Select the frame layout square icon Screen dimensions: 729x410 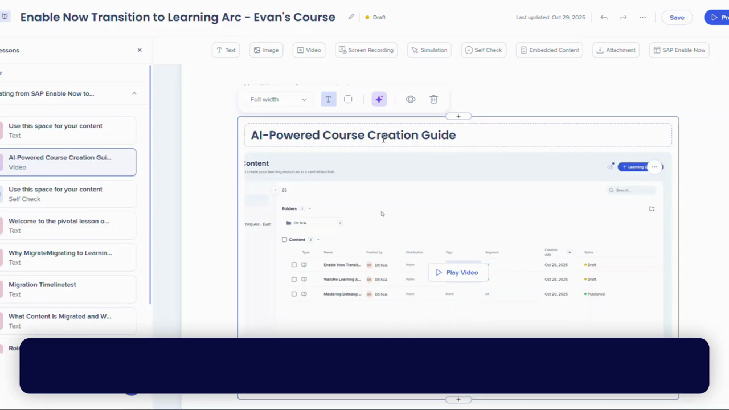pyautogui.click(x=348, y=99)
